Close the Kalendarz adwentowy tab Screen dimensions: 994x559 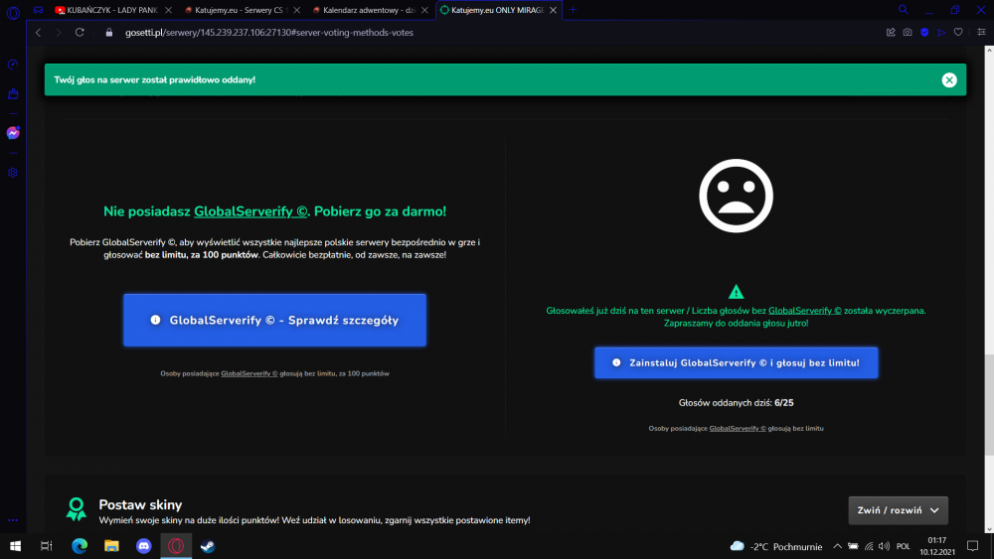click(424, 10)
